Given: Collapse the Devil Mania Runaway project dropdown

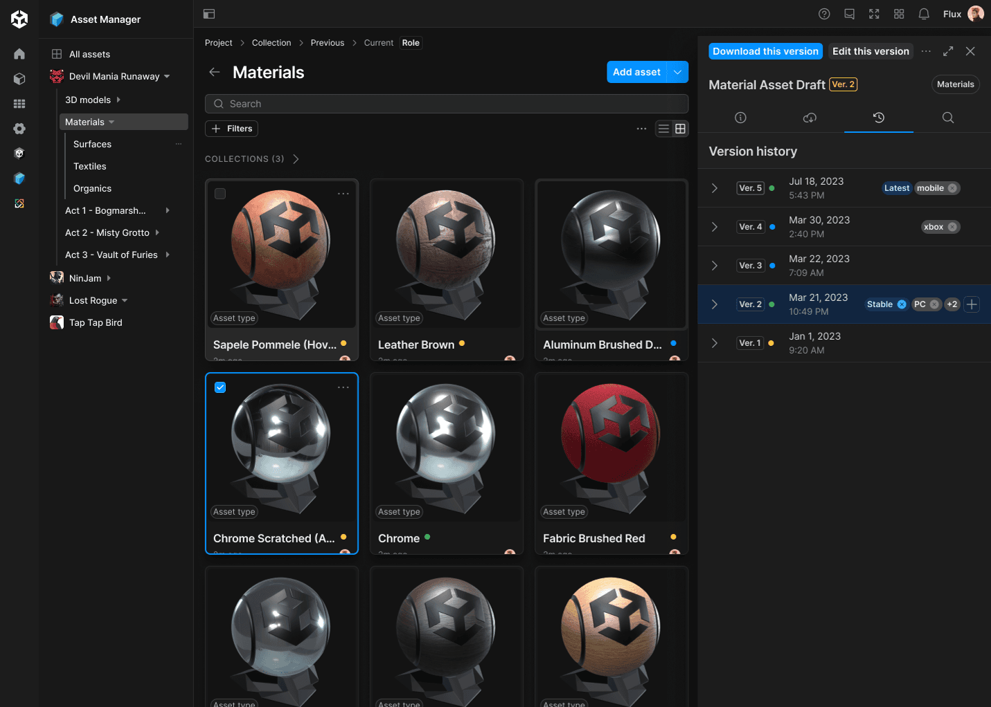Looking at the screenshot, I should (x=166, y=76).
